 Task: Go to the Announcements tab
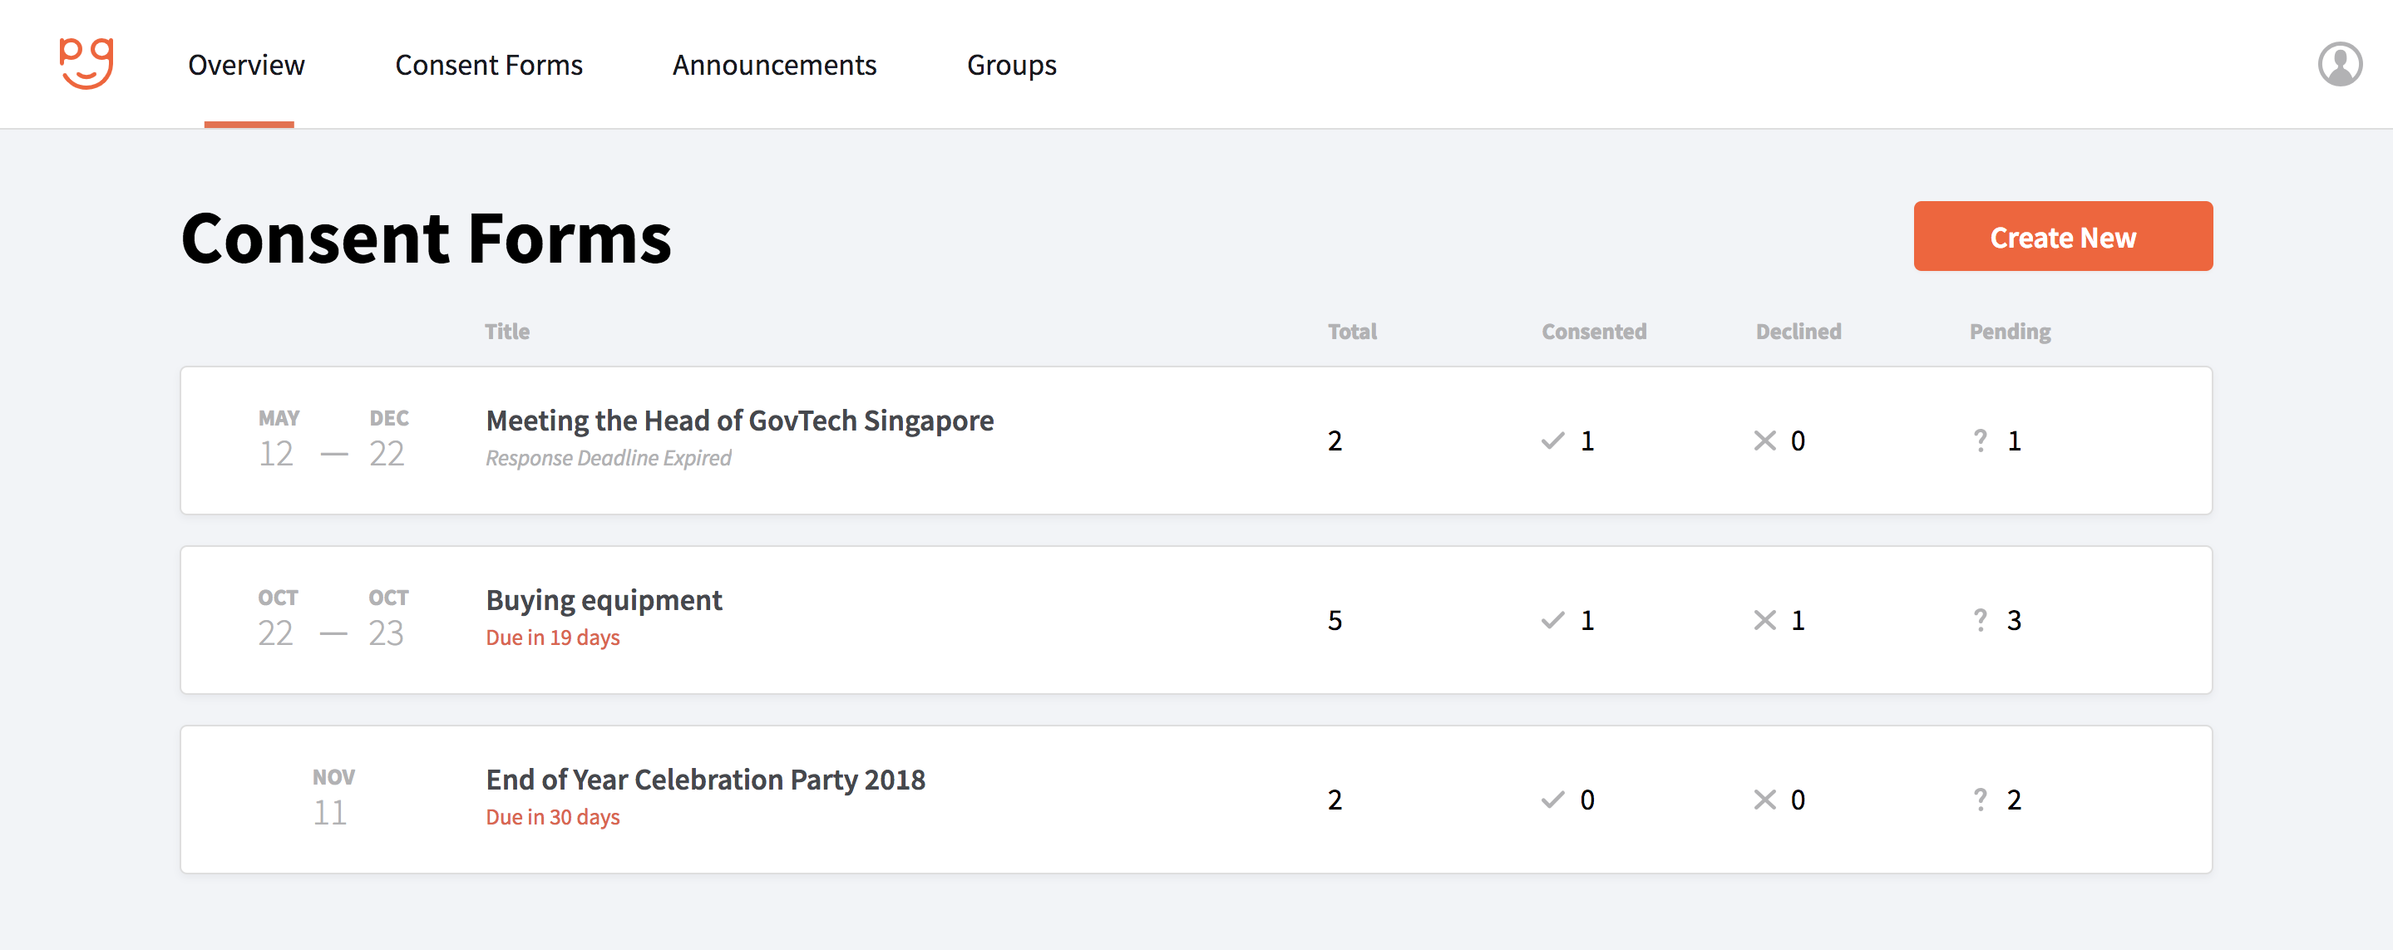coord(774,65)
